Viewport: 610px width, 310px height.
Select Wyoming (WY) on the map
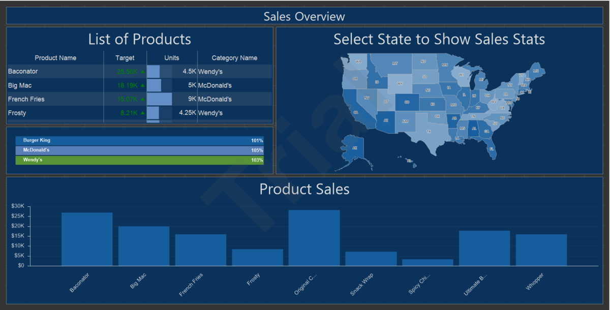400,84
